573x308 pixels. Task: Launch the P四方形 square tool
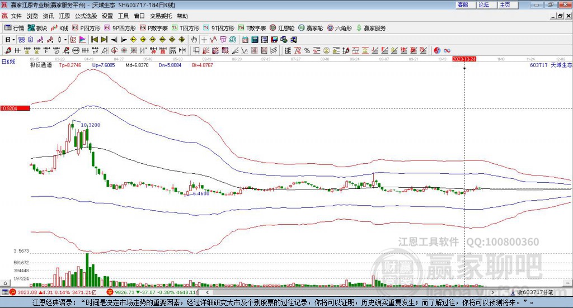[x=86, y=28]
